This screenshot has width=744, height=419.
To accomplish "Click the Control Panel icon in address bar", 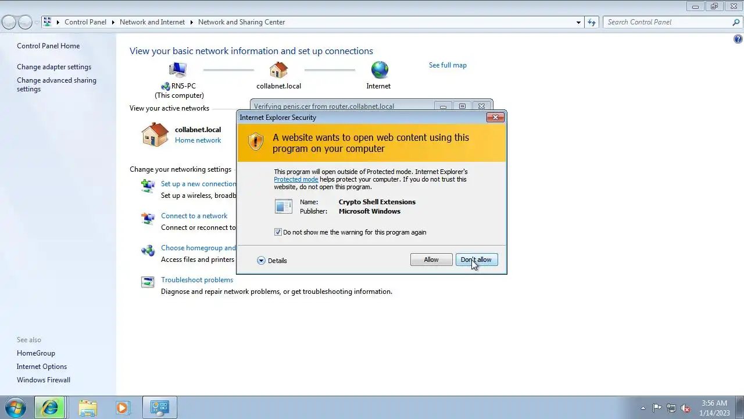I will point(48,22).
